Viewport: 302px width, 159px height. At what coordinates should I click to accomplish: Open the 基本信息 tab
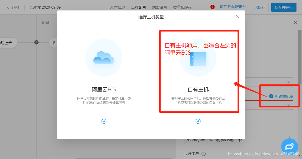118,7
